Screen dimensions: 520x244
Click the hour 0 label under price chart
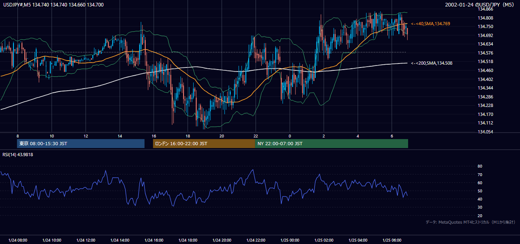tap(290, 136)
